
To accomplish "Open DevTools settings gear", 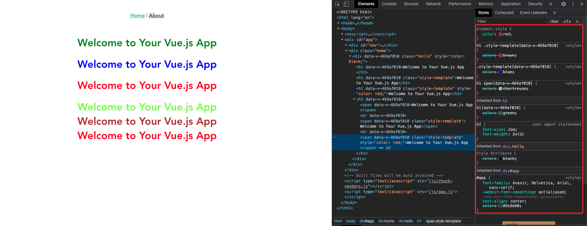I will 564,4.
